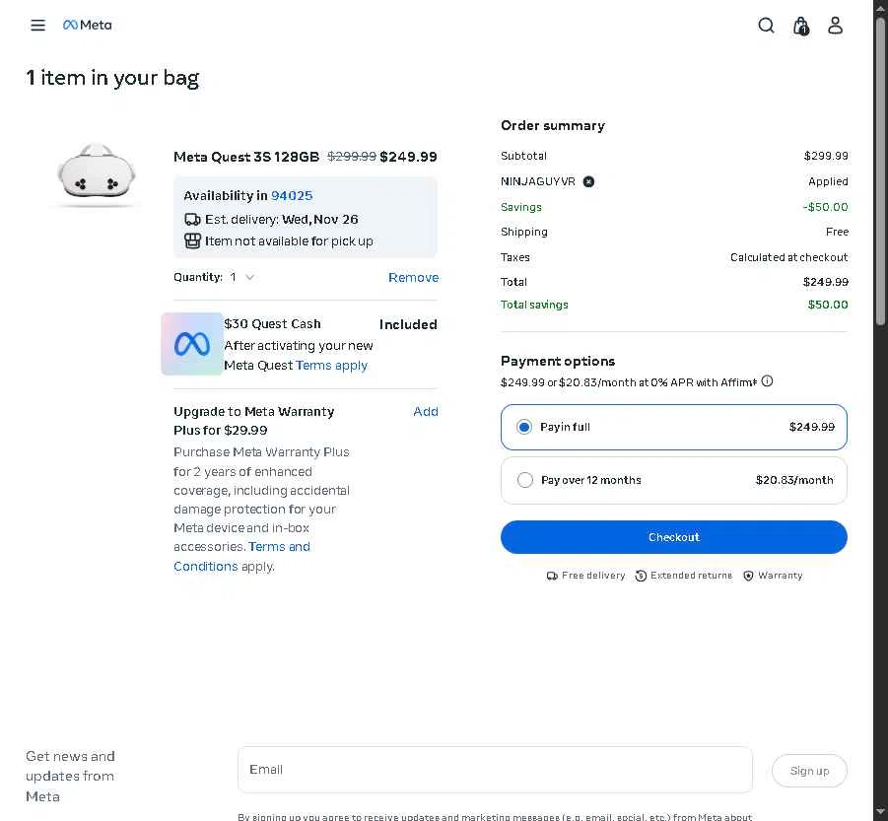This screenshot has width=888, height=821.
Task: Focus the Email input field
Action: click(495, 770)
